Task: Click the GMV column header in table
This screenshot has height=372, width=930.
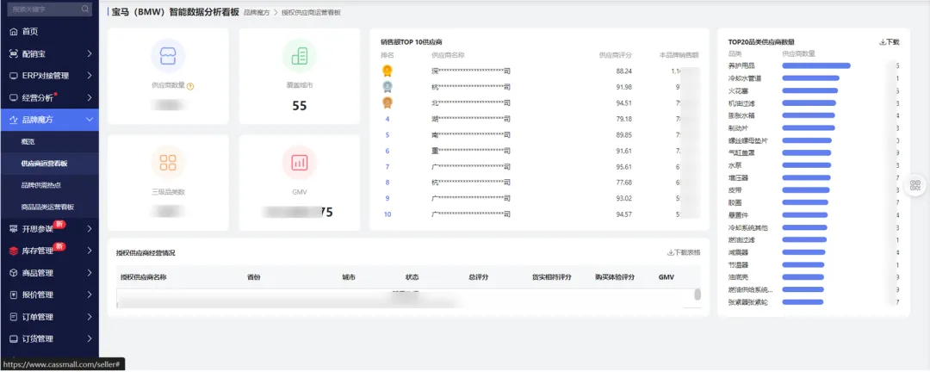Action: click(666, 277)
